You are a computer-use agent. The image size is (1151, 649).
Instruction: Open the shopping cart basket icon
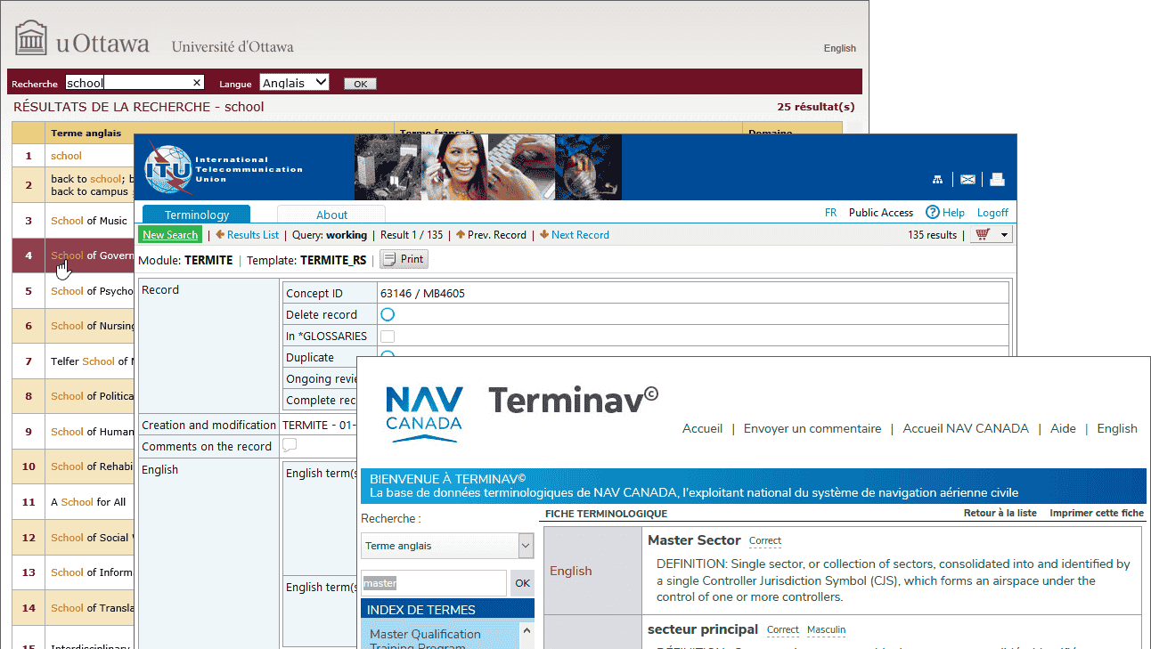click(x=983, y=235)
